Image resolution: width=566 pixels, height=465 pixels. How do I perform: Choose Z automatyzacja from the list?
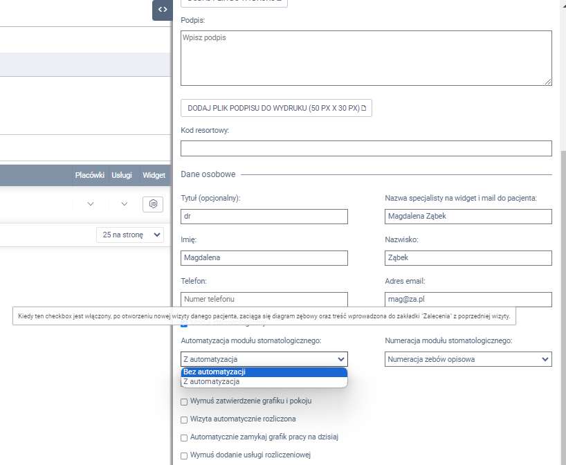264,381
